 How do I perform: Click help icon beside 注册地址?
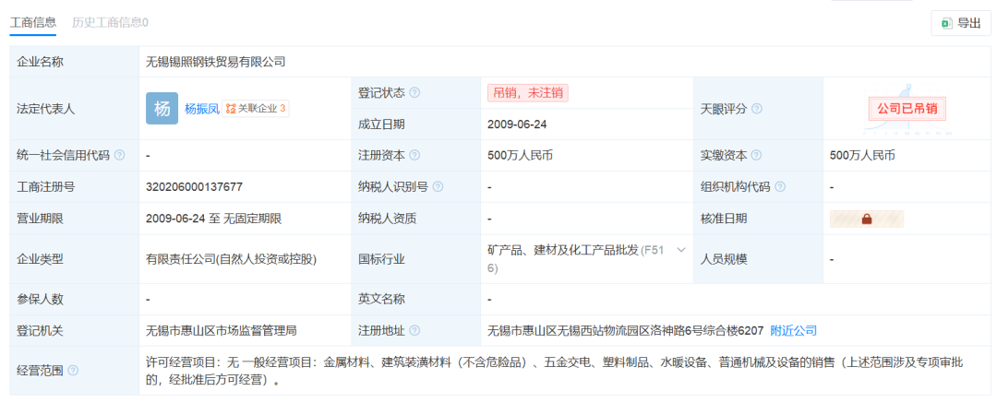click(x=414, y=330)
